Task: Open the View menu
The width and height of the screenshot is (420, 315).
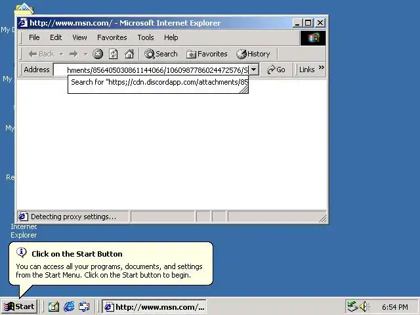Action: pos(79,37)
